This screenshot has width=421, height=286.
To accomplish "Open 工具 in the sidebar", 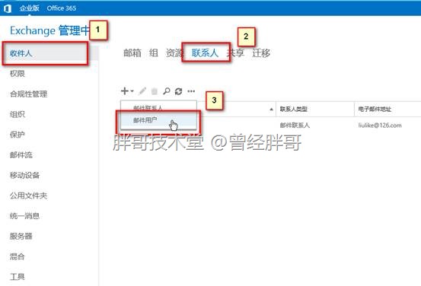I will point(18,277).
